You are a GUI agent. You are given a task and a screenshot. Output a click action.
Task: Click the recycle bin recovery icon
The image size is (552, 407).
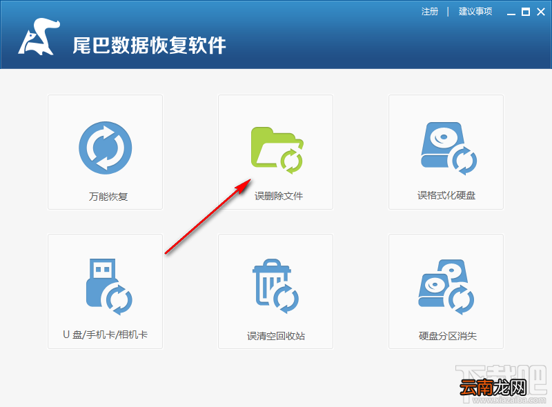(275, 286)
